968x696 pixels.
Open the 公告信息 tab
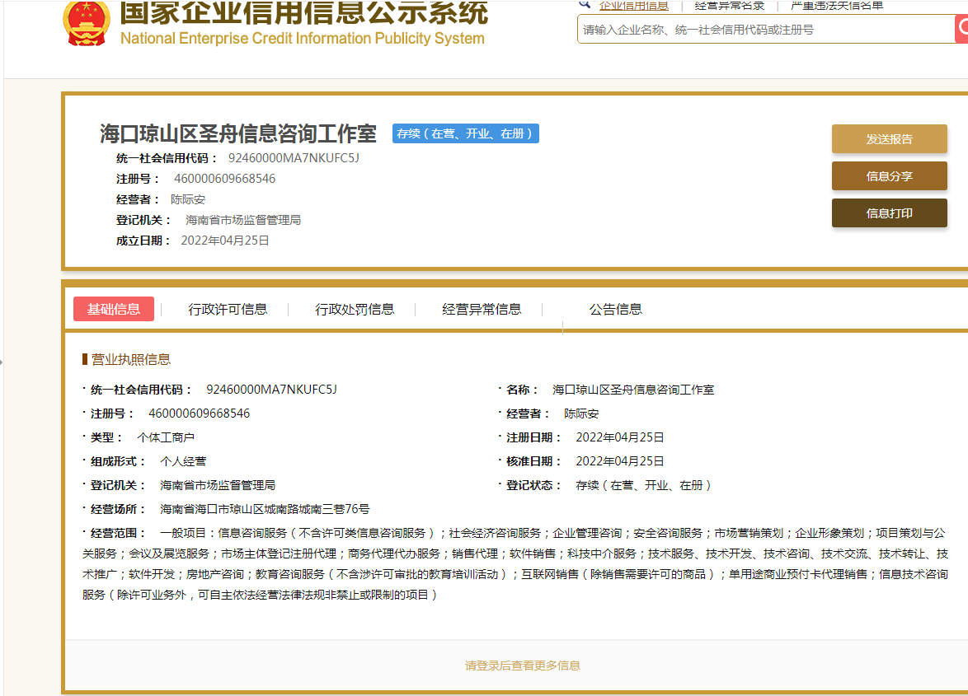click(x=615, y=309)
